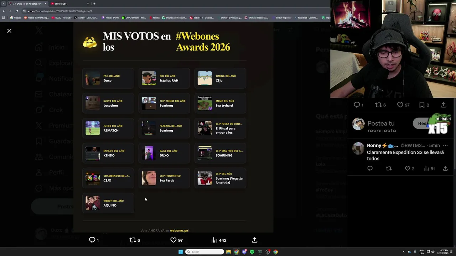Image resolution: width=456 pixels, height=256 pixels.
Task: Click the browser address bar URL
Action: pyautogui.click(x=60, y=11)
